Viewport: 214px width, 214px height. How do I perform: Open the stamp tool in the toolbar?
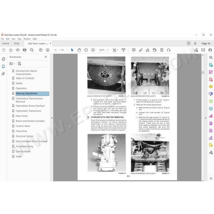point(155,50)
